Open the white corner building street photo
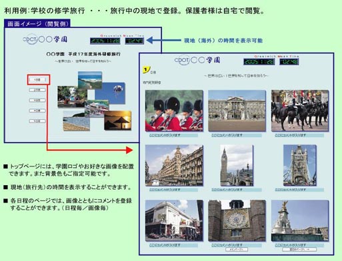 point(174,220)
